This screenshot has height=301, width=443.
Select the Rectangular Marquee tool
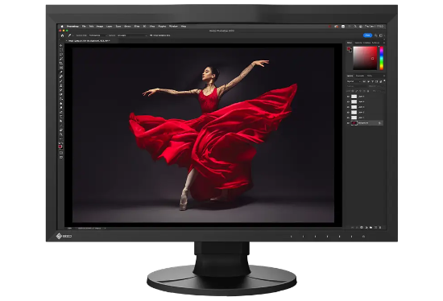[60, 50]
